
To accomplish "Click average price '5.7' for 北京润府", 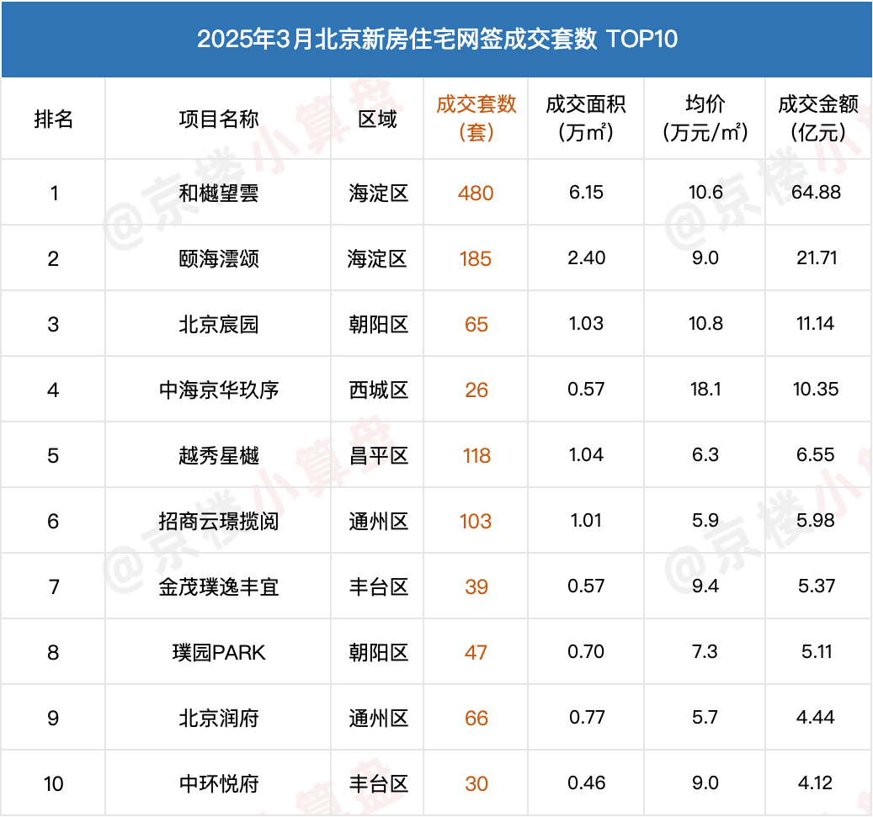I will (705, 718).
